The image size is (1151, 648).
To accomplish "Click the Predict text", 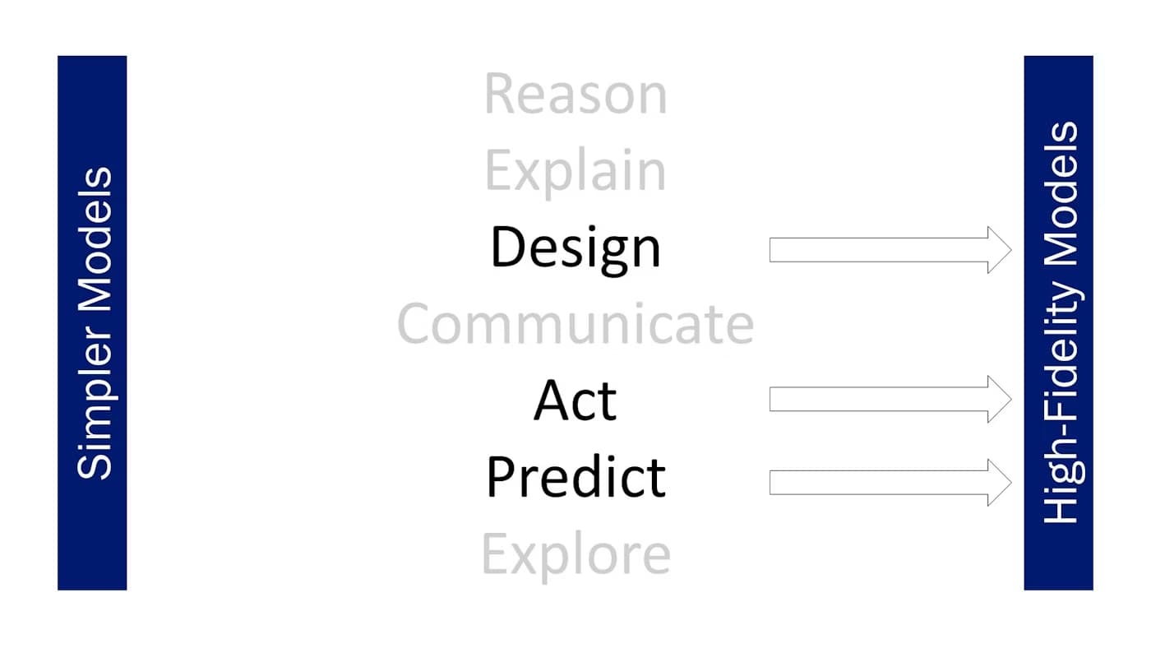I will point(575,477).
